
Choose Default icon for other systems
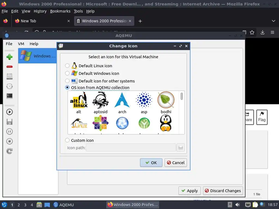(x=67, y=81)
